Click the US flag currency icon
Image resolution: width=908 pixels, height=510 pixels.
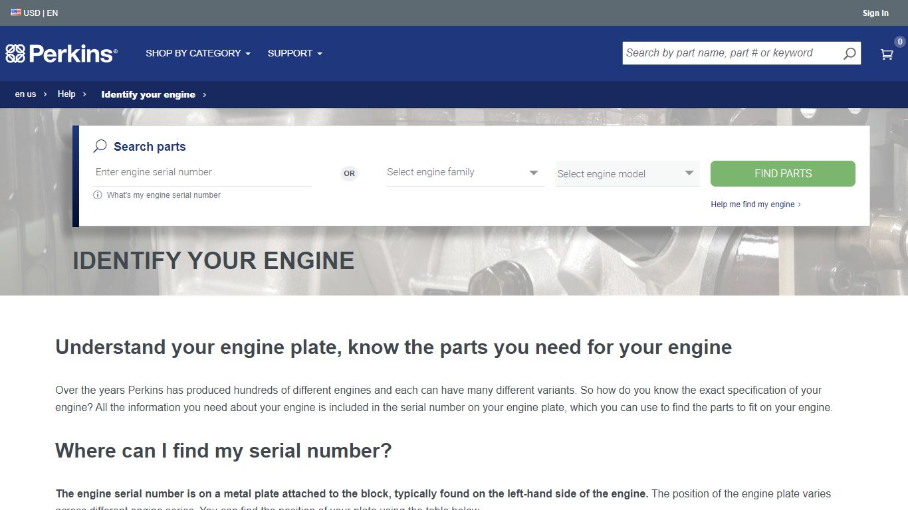[16, 13]
